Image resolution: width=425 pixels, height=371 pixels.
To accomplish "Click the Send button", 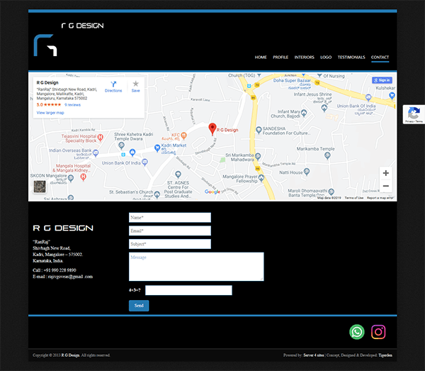I will (139, 306).
